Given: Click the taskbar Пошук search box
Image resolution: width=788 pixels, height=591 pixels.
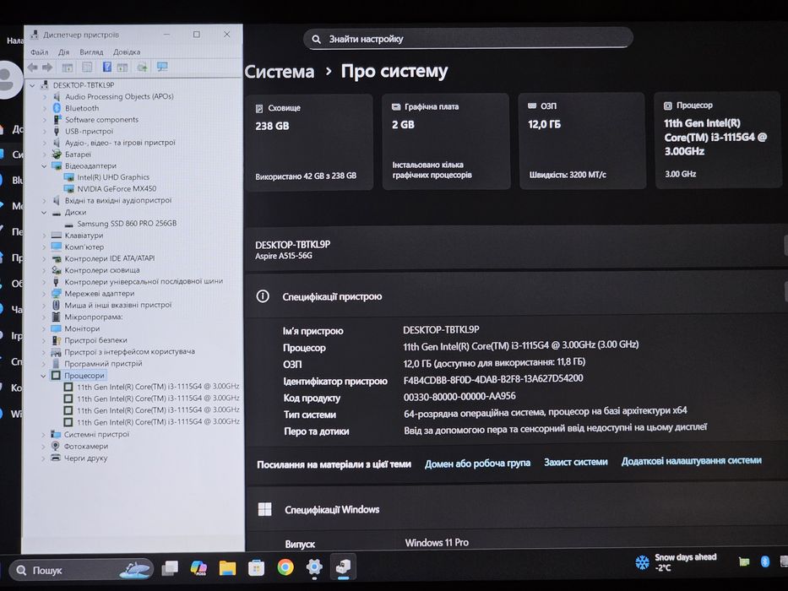Looking at the screenshot, I should 81,570.
